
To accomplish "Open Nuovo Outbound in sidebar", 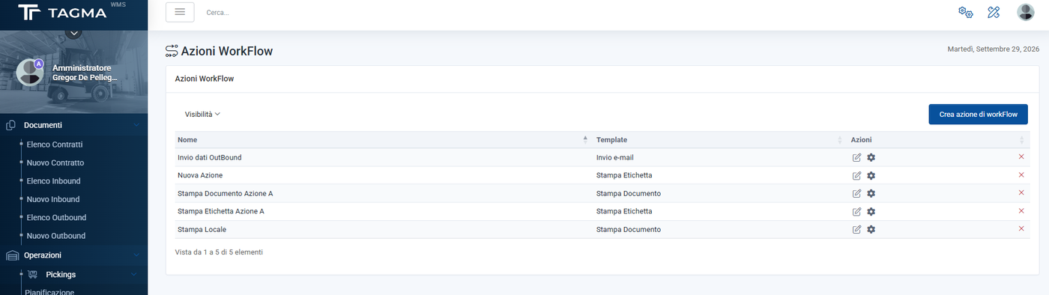I will (x=56, y=236).
